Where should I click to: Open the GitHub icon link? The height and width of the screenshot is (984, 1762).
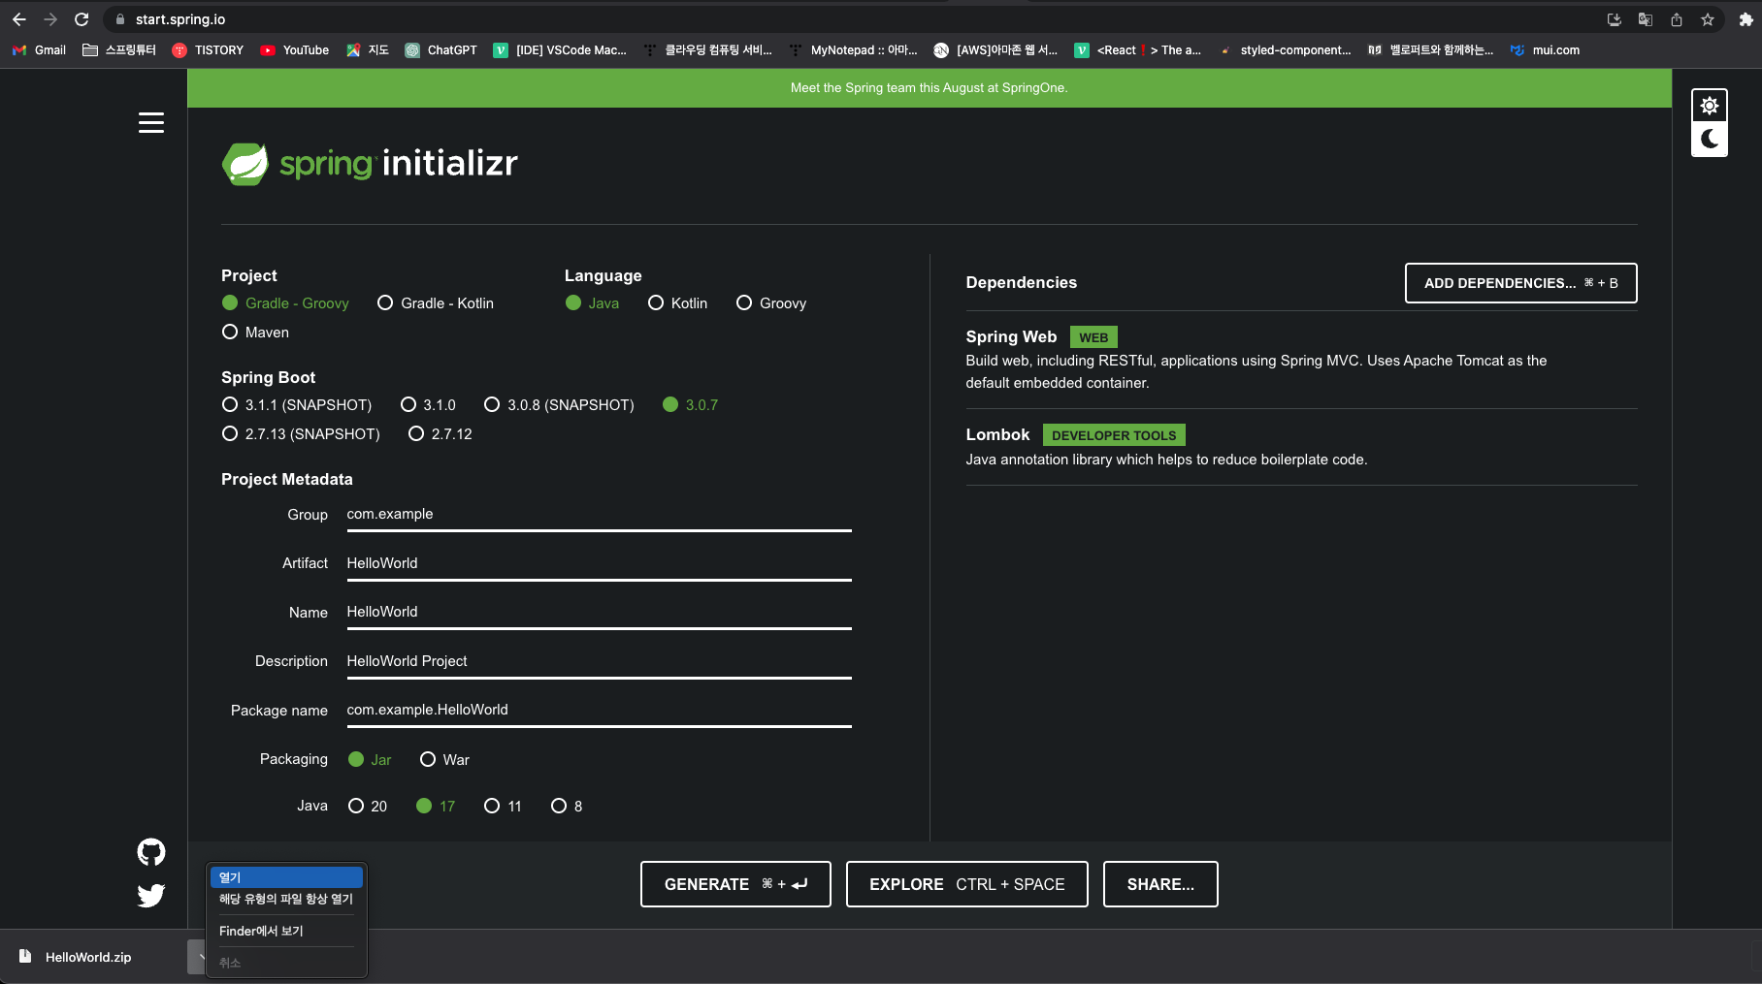pos(151,852)
